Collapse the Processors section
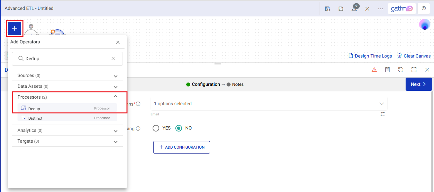The height and width of the screenshot is (192, 434). pos(116,96)
